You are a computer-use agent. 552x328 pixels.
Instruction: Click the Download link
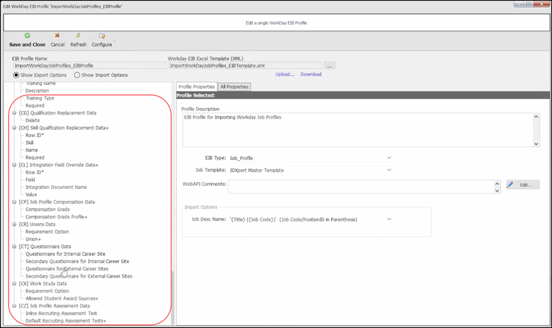(311, 75)
